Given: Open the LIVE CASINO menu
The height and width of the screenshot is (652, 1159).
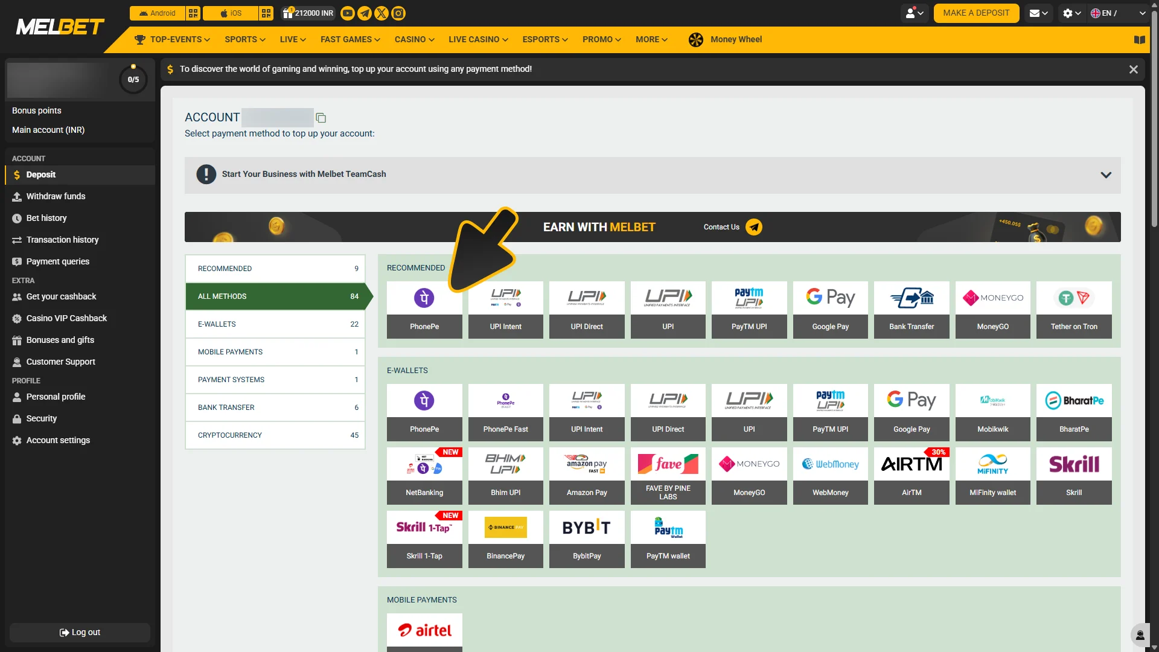Looking at the screenshot, I should pos(478,40).
